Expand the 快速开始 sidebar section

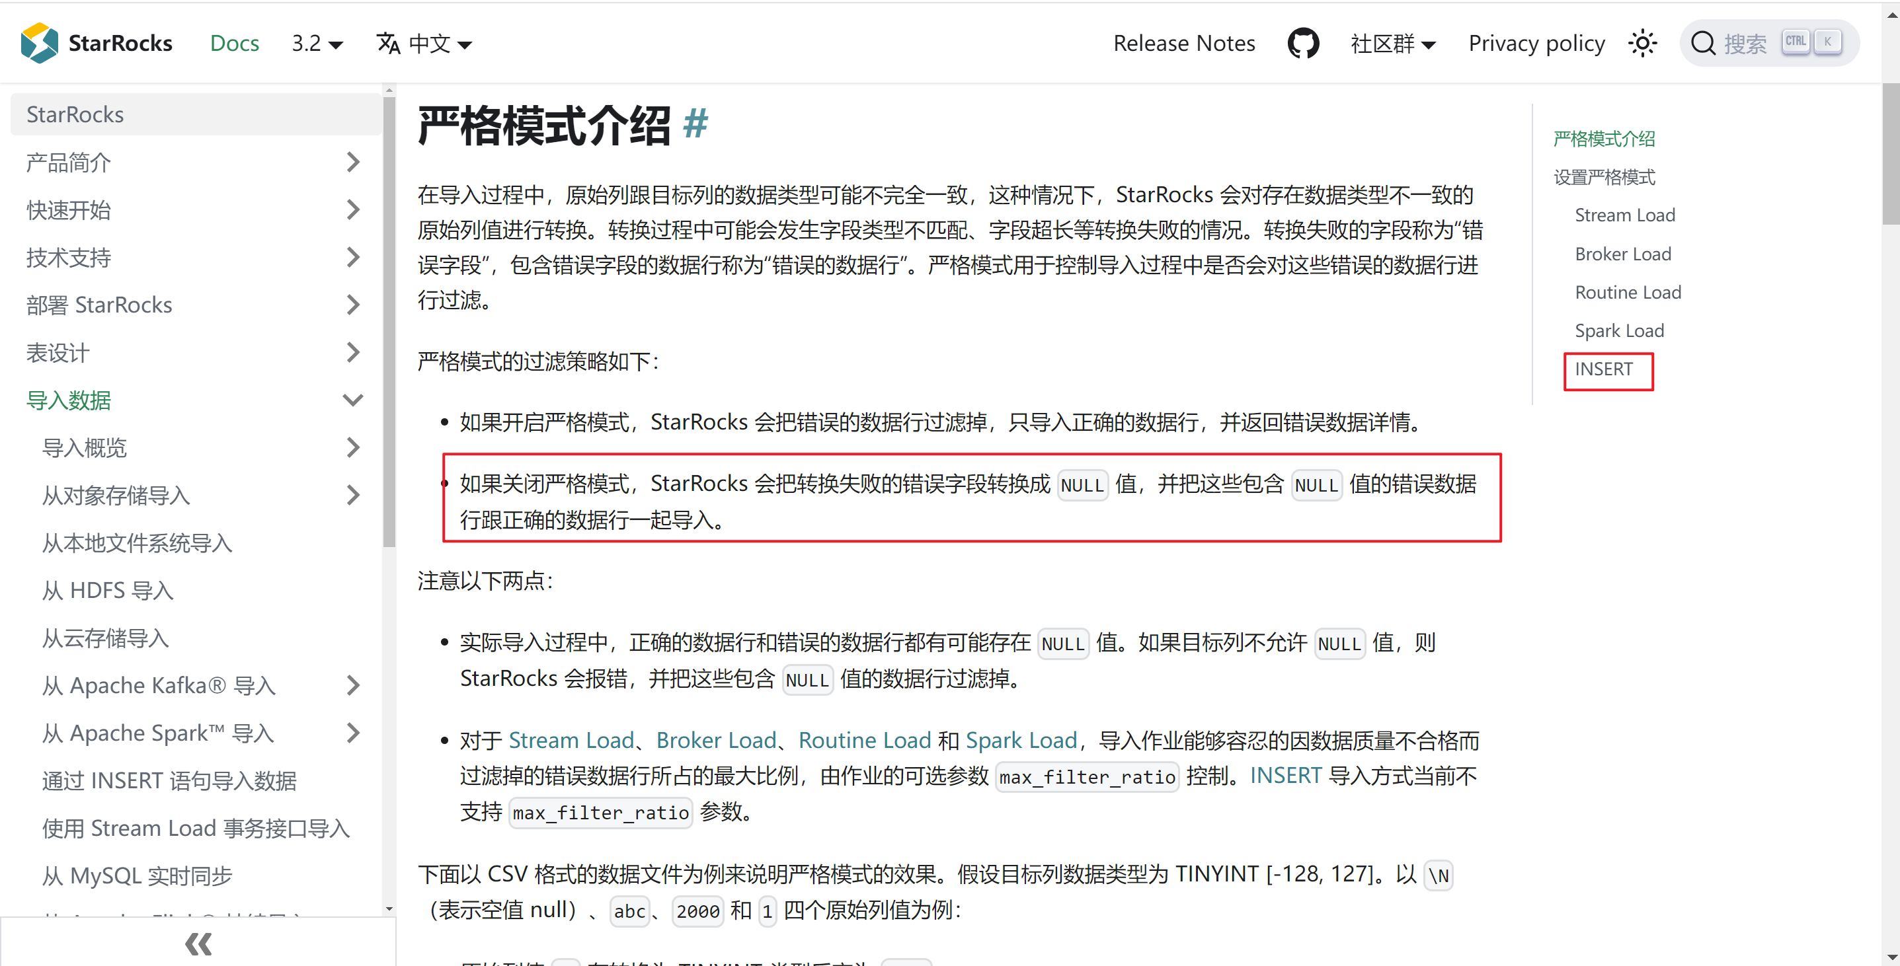(353, 209)
